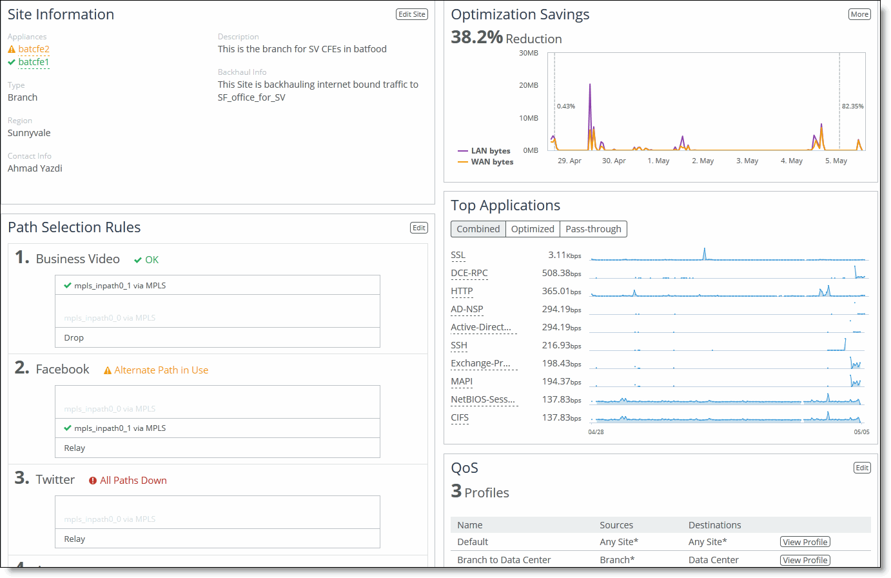Image resolution: width=891 pixels, height=578 pixels.
Task: Click the warning icon beside batcfe2
Action: pyautogui.click(x=12, y=49)
